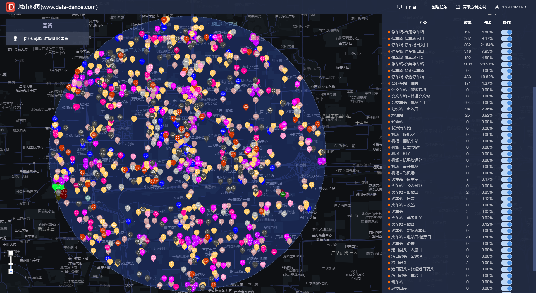Click the 机场 - 摆渡车站 label
Viewport: 536px width, 293px height.
tap(405, 141)
